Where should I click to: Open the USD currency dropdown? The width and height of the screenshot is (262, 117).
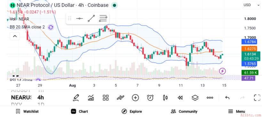pyautogui.click(x=251, y=5)
